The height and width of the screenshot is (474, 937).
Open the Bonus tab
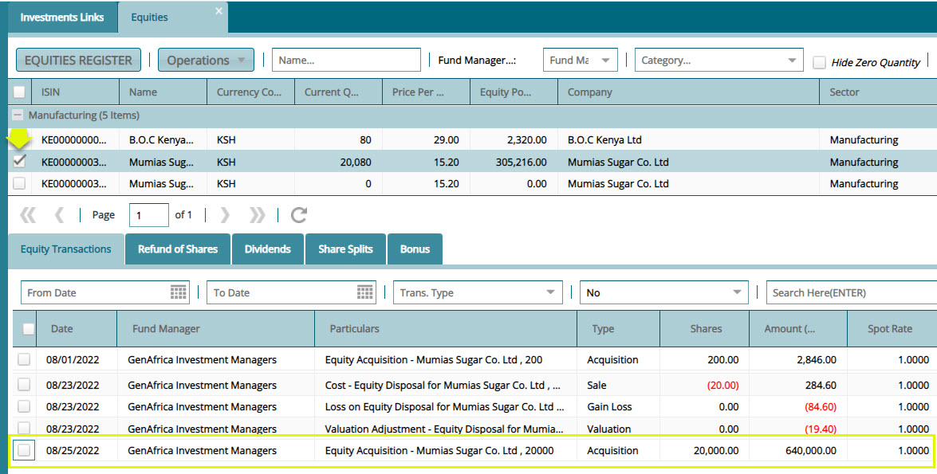415,249
